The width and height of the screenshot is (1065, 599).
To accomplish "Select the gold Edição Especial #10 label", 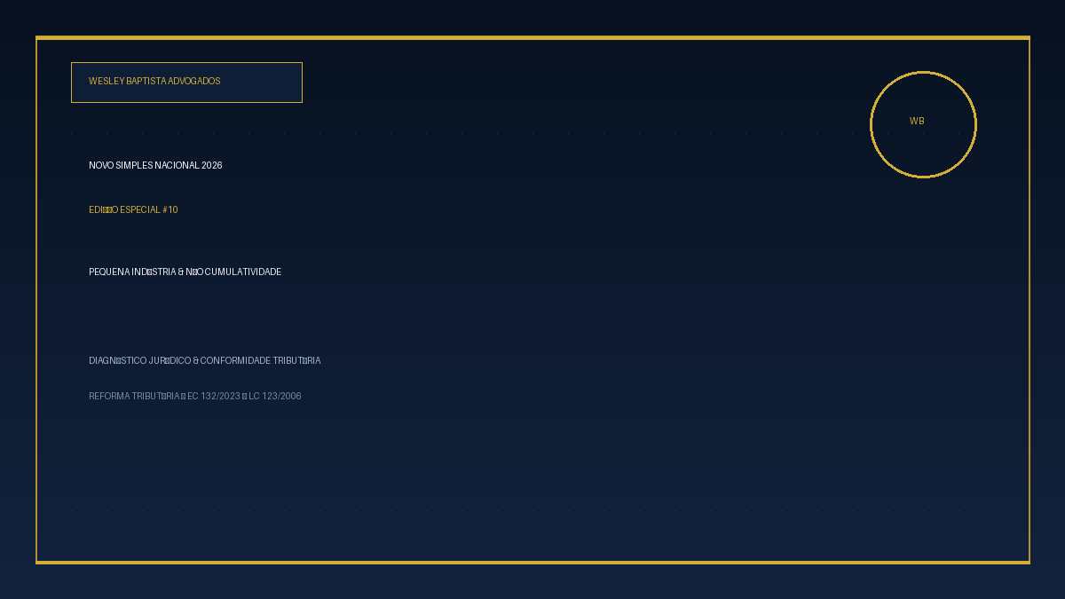I will click(x=133, y=210).
